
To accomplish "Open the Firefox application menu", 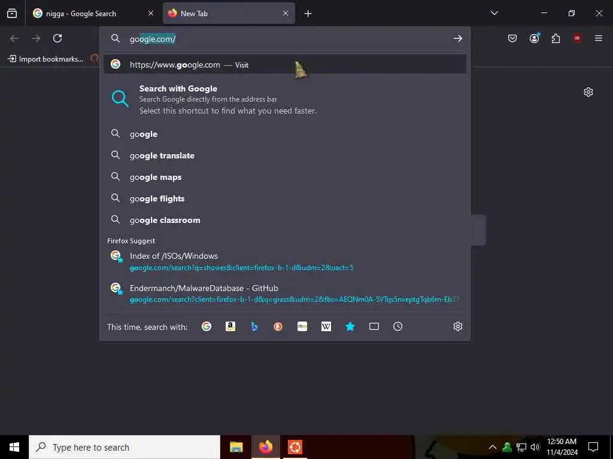I will [599, 38].
